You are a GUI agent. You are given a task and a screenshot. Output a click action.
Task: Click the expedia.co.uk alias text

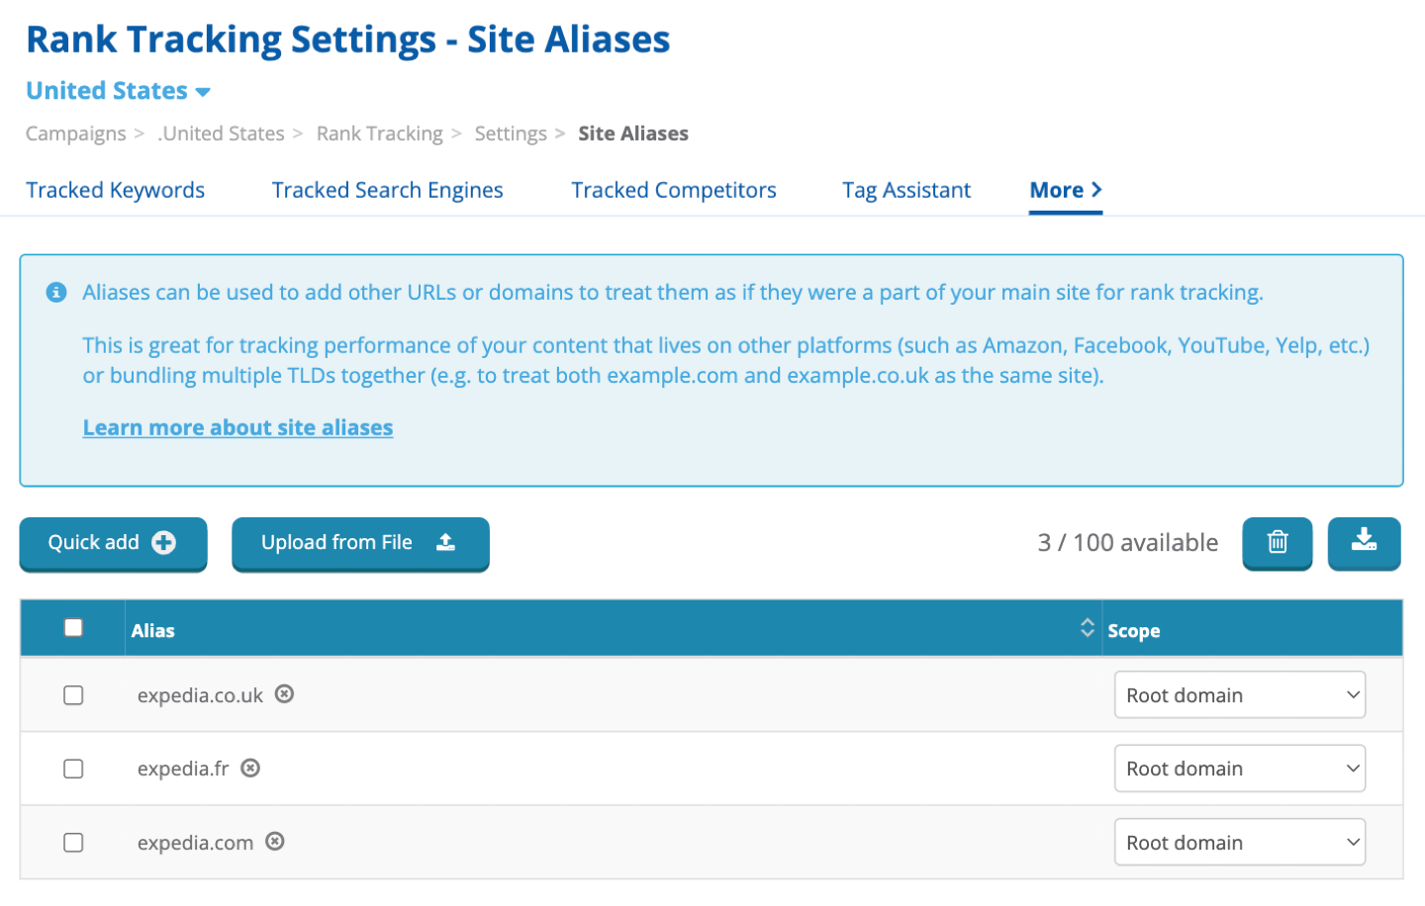tap(200, 695)
